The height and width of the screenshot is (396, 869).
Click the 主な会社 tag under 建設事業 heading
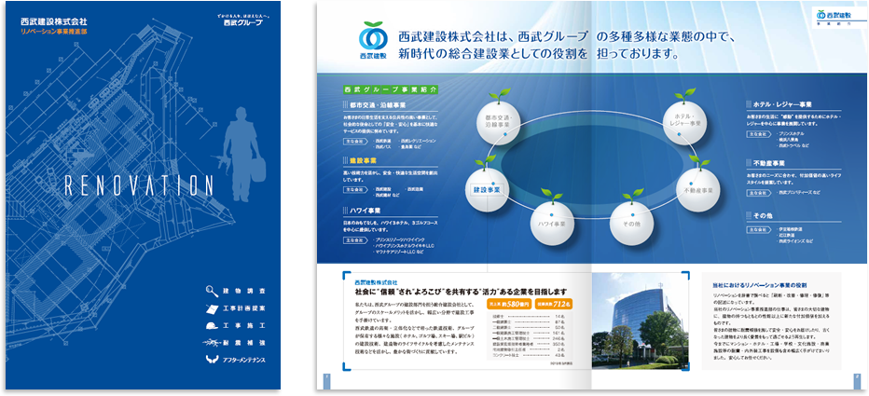tap(354, 189)
